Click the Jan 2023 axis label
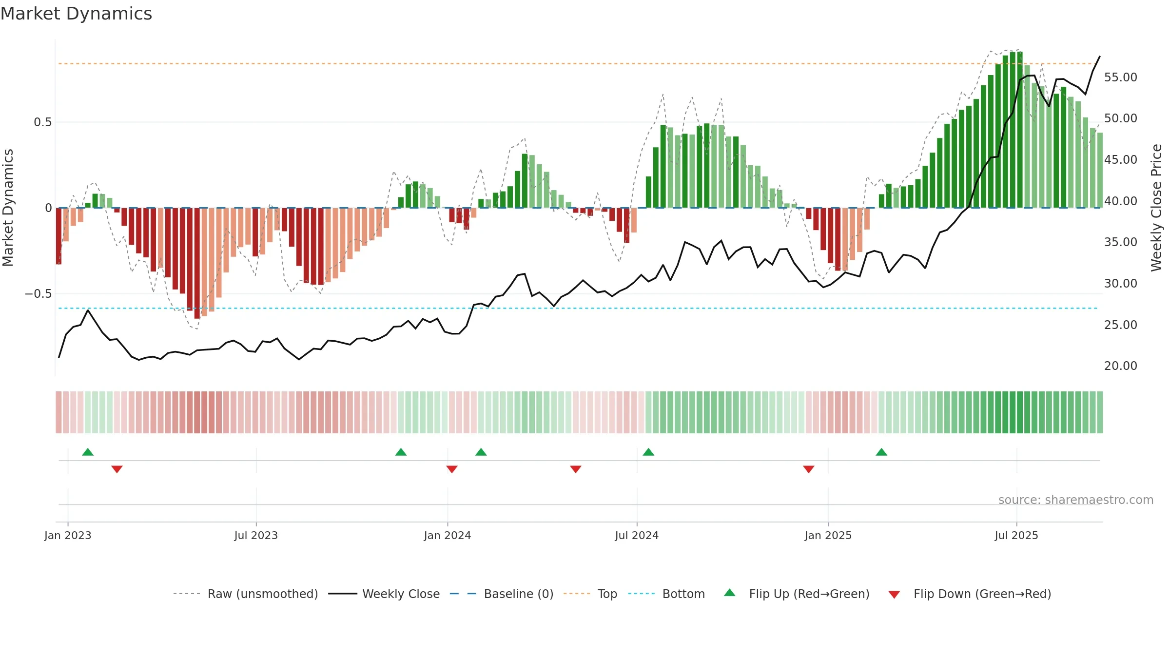1170x658 pixels. (x=68, y=535)
